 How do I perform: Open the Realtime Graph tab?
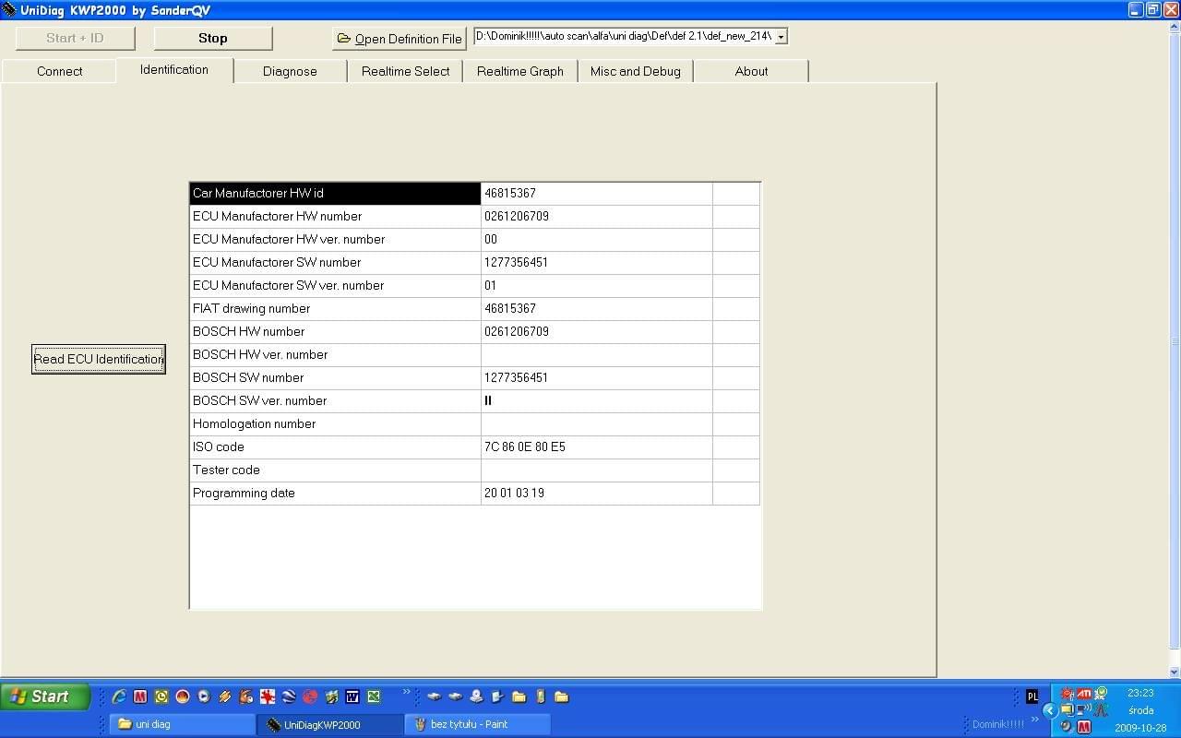[x=520, y=71]
